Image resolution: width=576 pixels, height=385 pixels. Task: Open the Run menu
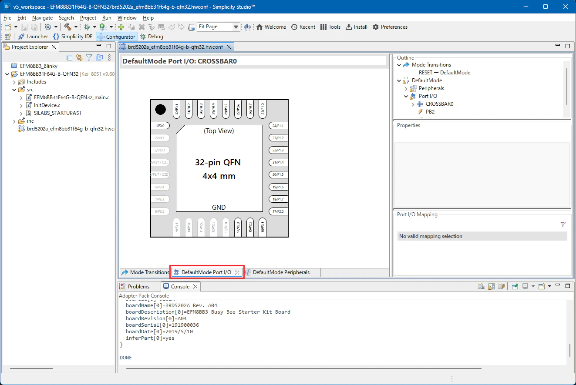[107, 18]
